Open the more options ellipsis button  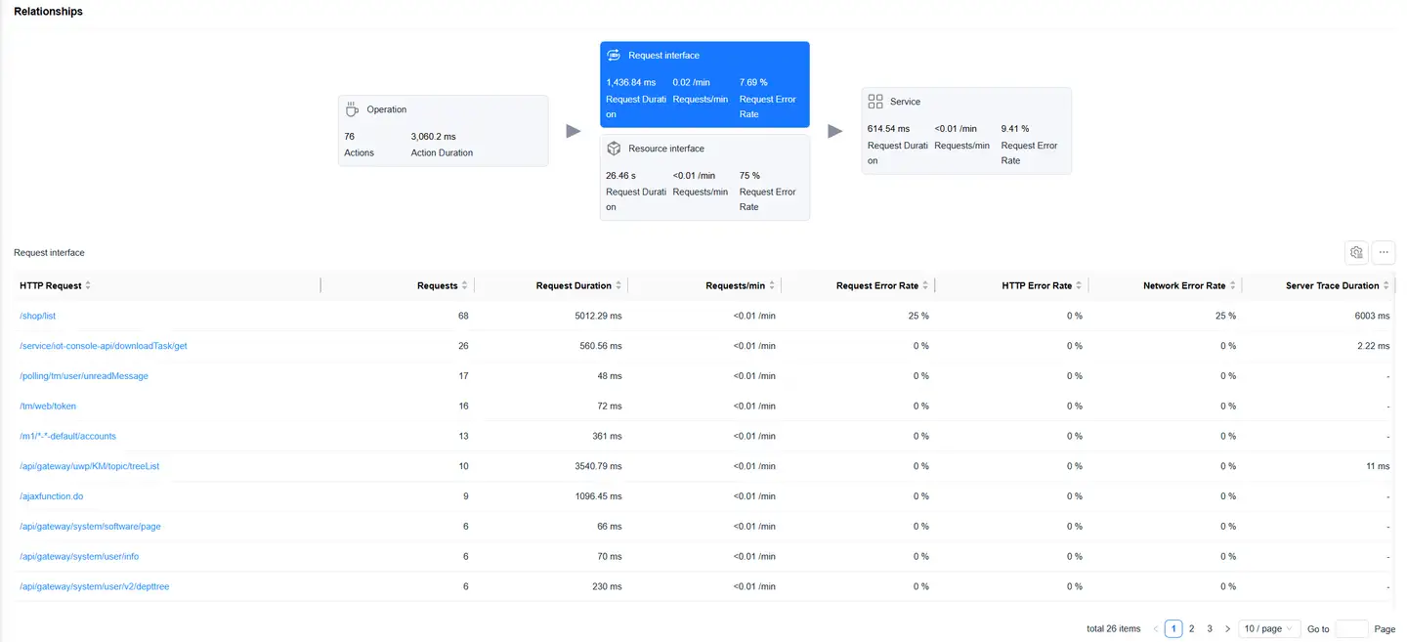coord(1384,252)
